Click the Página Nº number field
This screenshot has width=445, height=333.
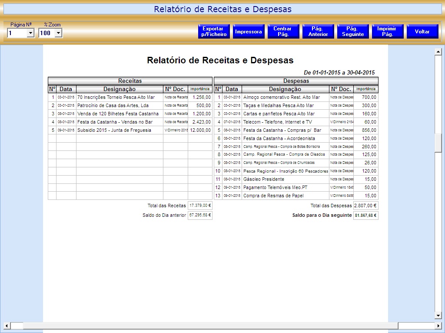17,33
